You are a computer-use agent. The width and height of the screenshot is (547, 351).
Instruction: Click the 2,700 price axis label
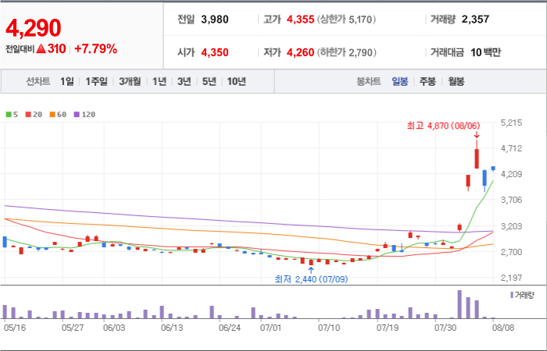[x=511, y=252]
